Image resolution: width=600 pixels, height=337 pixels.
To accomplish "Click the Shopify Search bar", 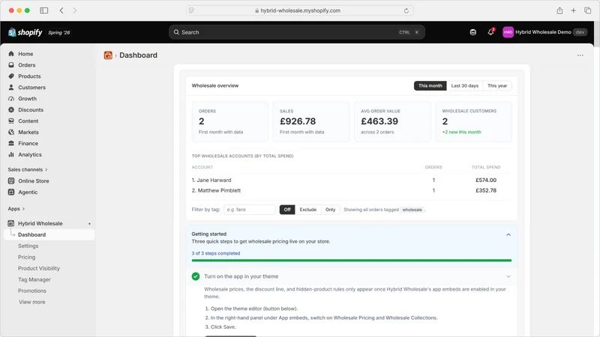I will click(296, 32).
